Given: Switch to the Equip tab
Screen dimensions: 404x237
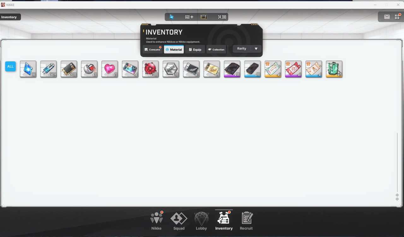Looking at the screenshot, I should pyautogui.click(x=195, y=50).
